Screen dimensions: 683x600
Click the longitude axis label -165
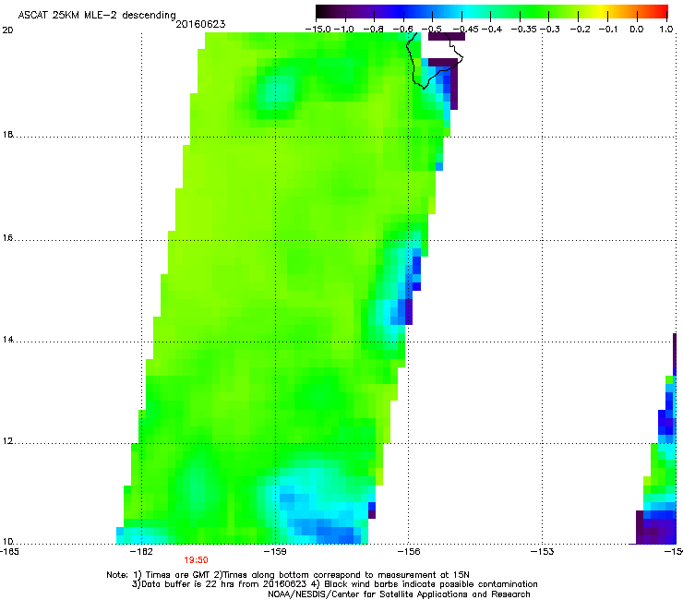coord(8,552)
